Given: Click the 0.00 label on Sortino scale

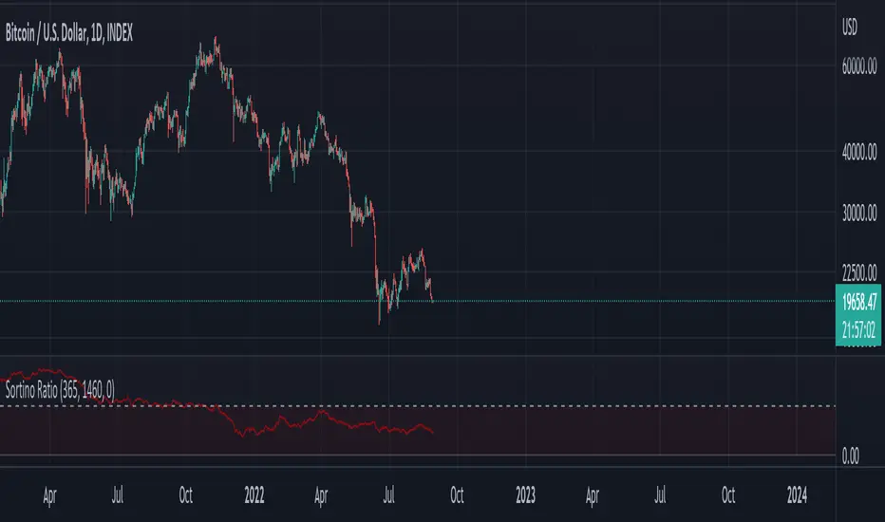Looking at the screenshot, I should tap(854, 456).
